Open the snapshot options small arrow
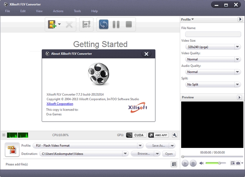 point(242,163)
